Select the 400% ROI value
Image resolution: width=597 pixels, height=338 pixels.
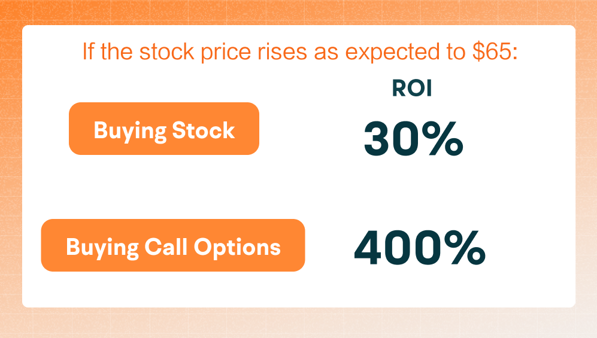click(x=420, y=248)
